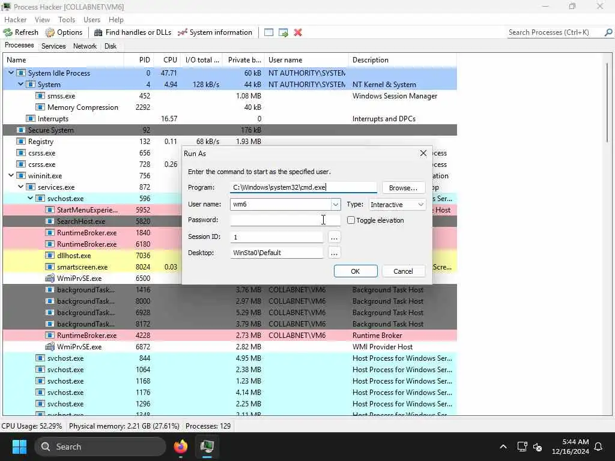Click the Session ID input field
This screenshot has width=615, height=461.
276,237
